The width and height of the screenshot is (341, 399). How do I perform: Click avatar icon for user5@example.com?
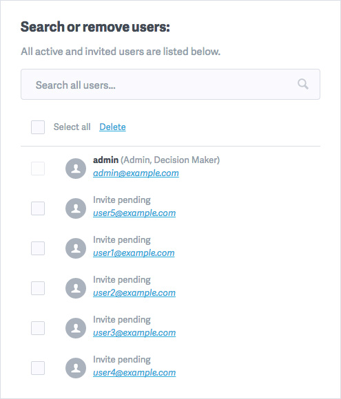[x=76, y=208]
